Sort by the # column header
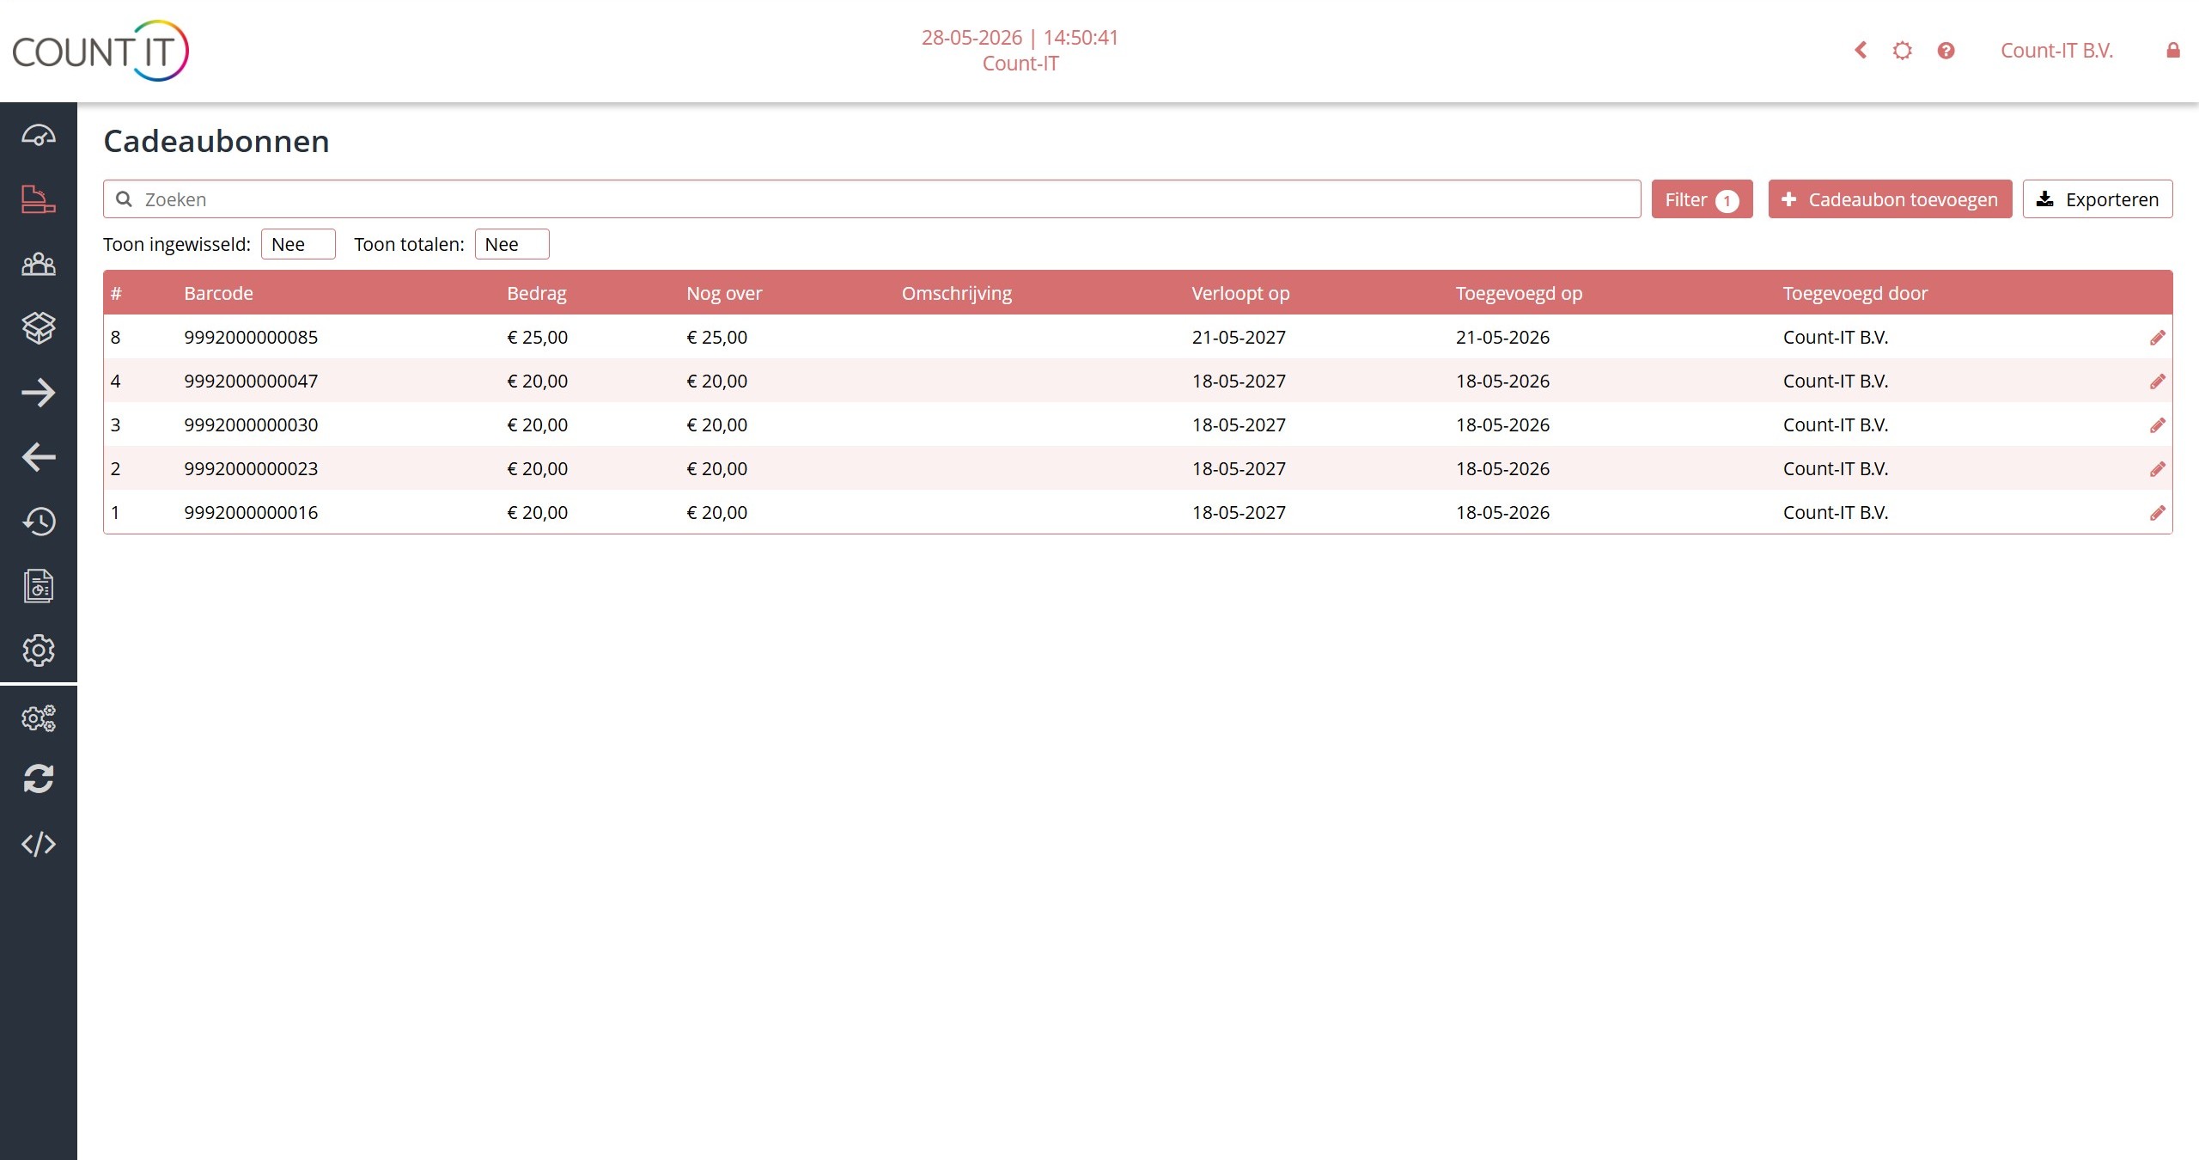Image resolution: width=2199 pixels, height=1160 pixels. point(116,293)
